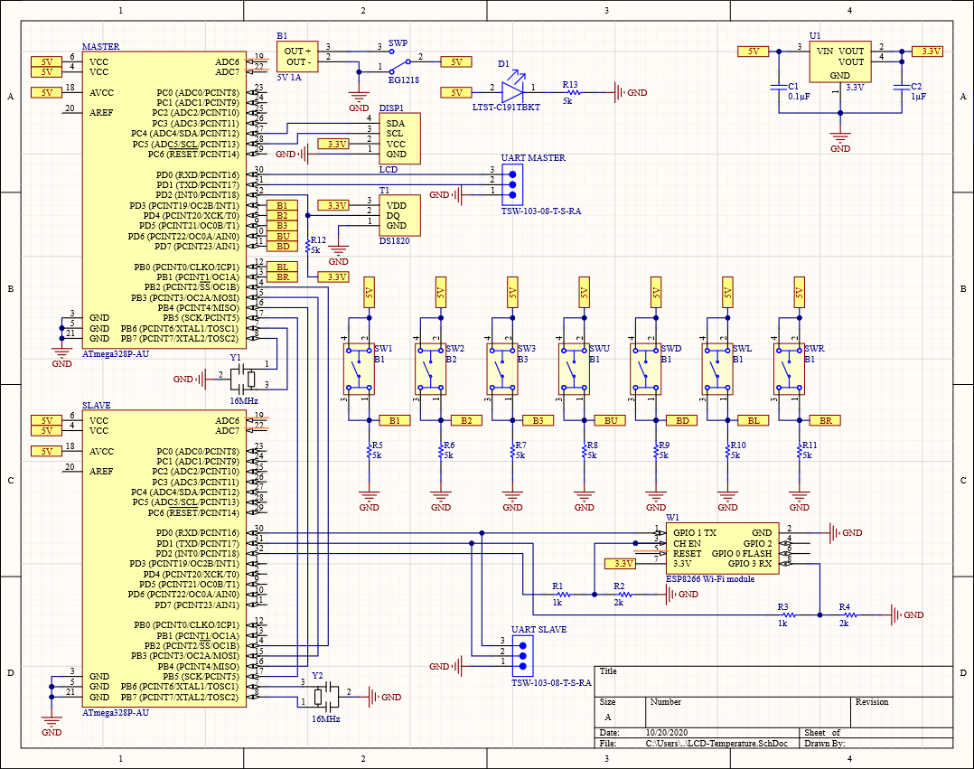Viewport: 974px width, 769px height.
Task: Click the SWR push button symbol
Action: [x=790, y=368]
